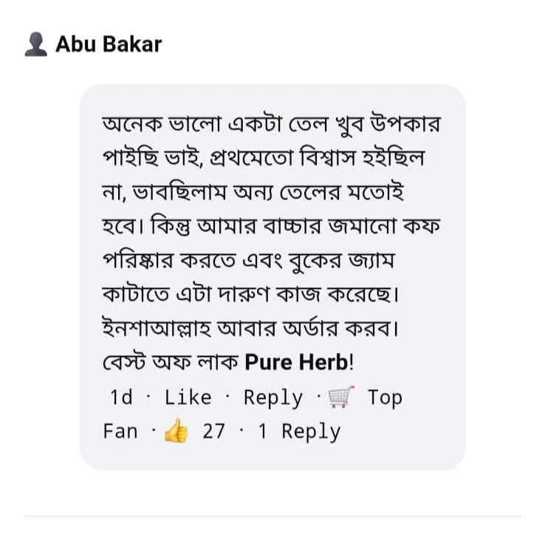The height and width of the screenshot is (545, 545).
Task: Select the line beginning "পরিষ্কার করতে"
Action: pos(249,261)
